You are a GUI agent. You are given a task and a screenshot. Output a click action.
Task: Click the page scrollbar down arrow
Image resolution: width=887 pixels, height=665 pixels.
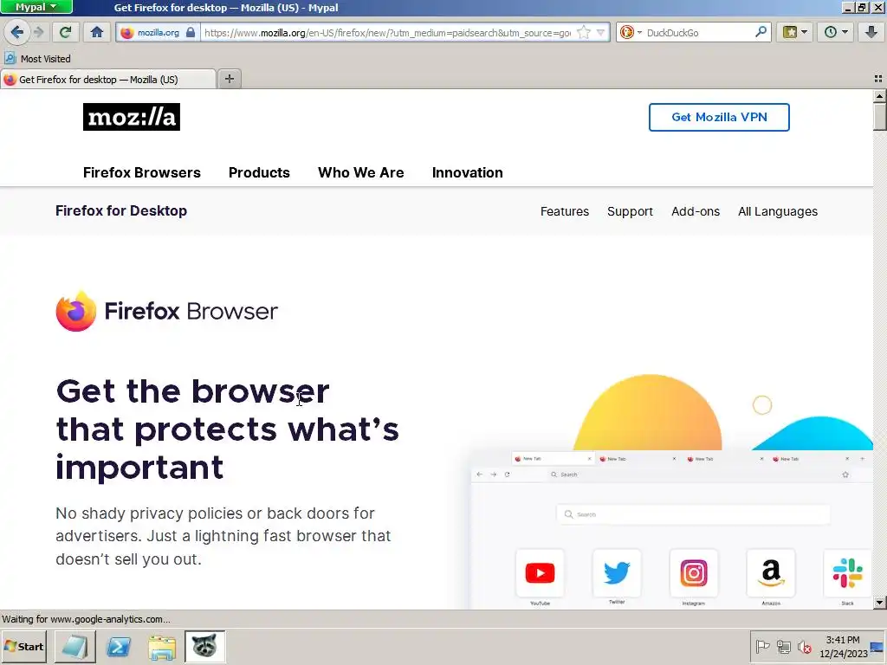[x=880, y=603]
